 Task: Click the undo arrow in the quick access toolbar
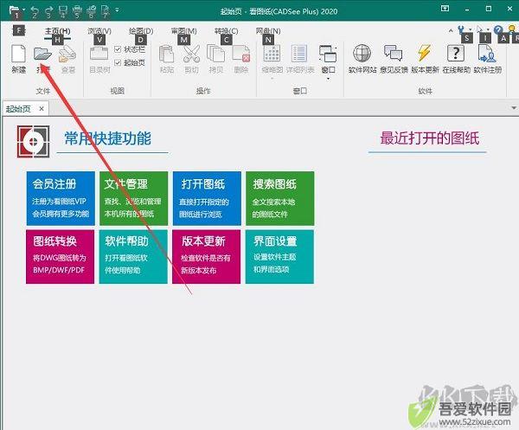pos(34,10)
